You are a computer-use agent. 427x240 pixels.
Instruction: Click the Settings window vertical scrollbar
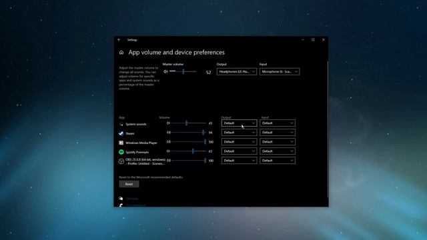(x=328, y=129)
